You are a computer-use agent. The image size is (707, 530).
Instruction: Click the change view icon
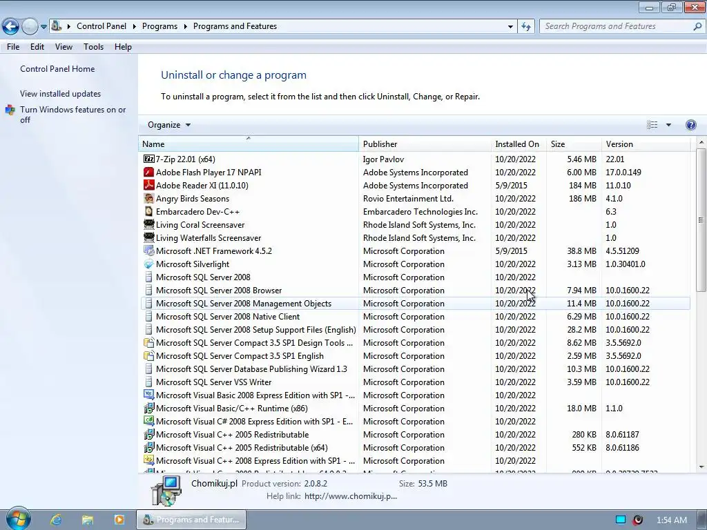tap(652, 125)
